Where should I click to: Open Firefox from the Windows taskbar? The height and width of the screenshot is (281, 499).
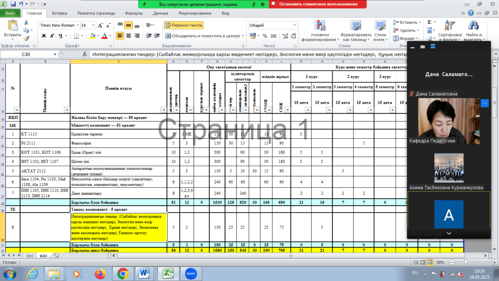click(100, 273)
